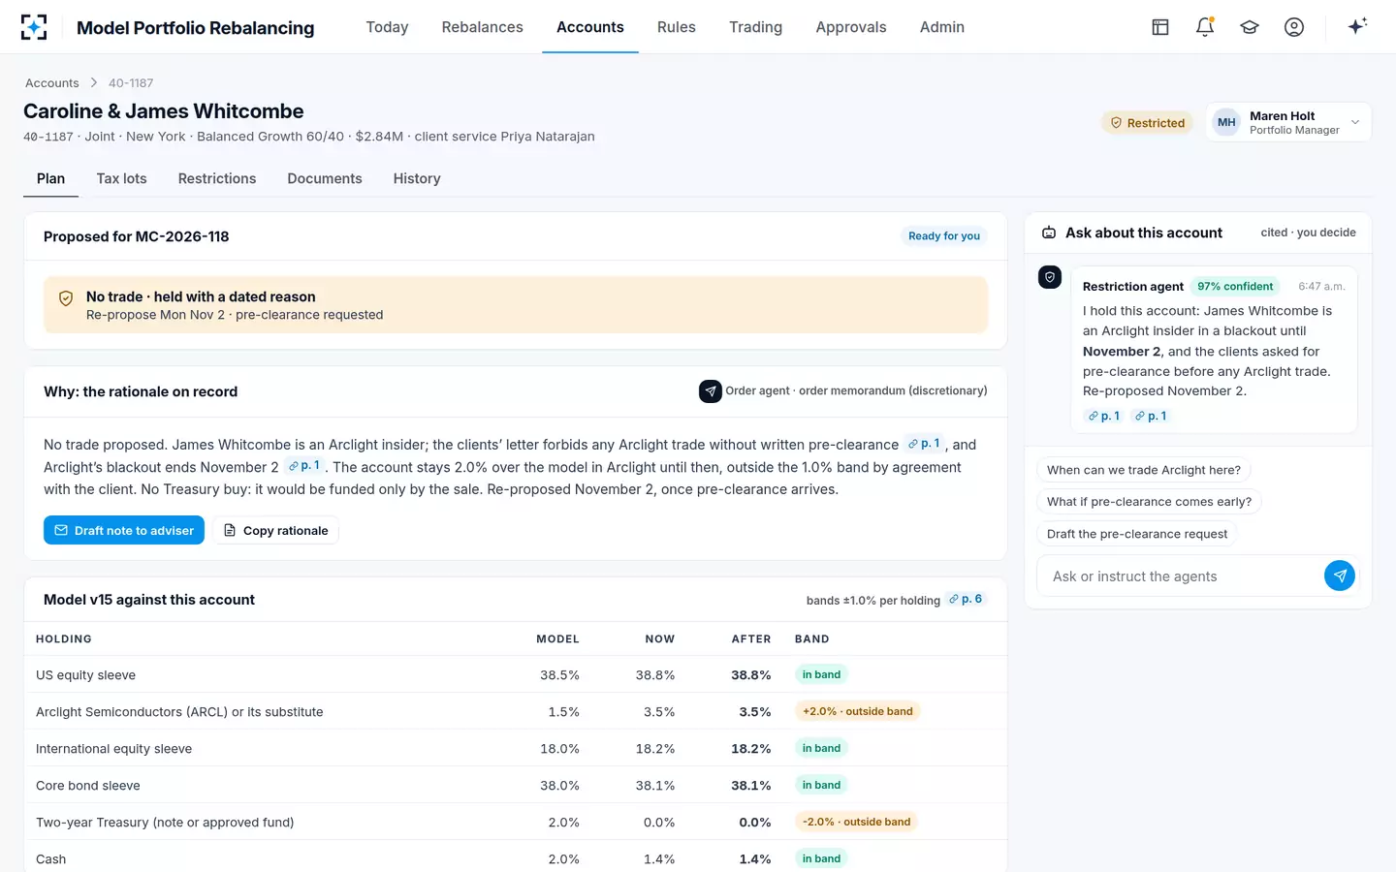Open the notifications bell

point(1205,27)
